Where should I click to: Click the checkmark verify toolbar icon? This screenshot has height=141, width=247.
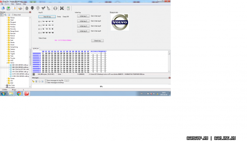point(43,8)
